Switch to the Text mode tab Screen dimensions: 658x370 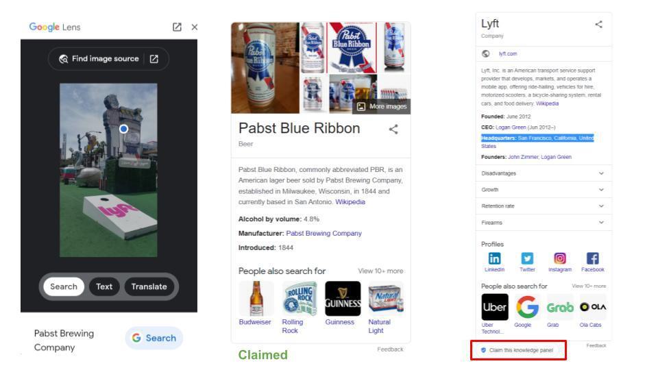[103, 287]
